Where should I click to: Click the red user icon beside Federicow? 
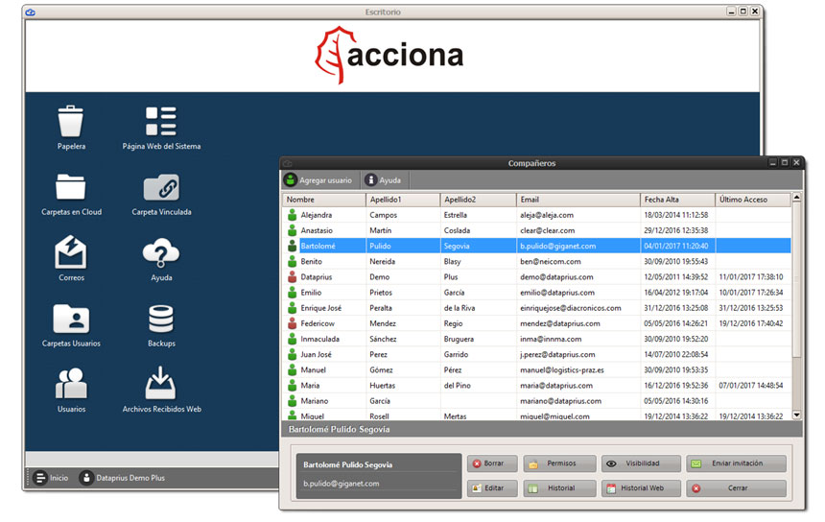click(292, 323)
